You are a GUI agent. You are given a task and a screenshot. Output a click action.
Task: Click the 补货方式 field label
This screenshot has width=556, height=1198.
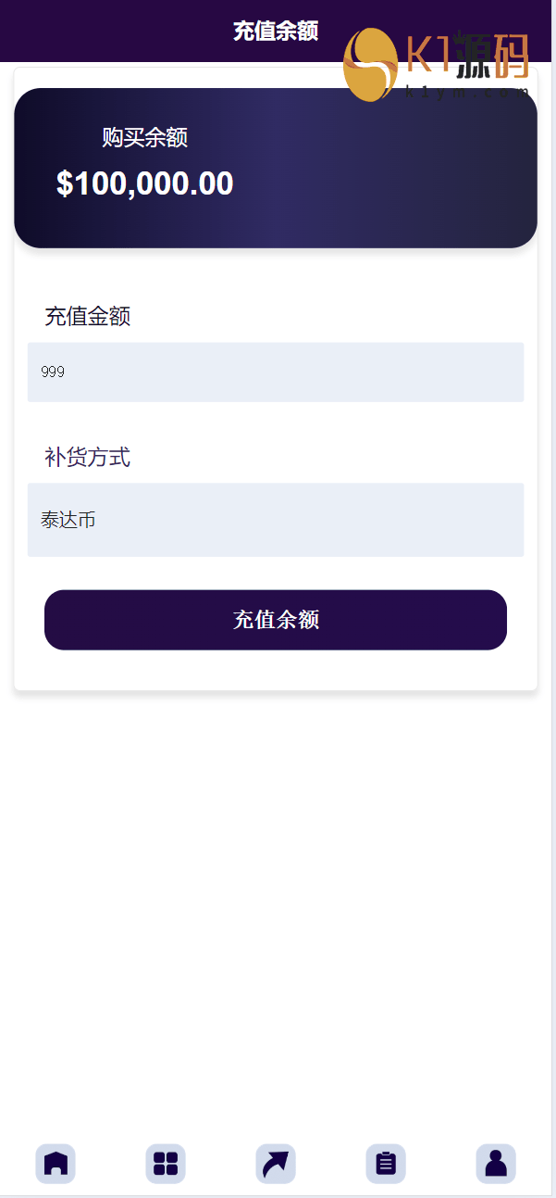88,457
